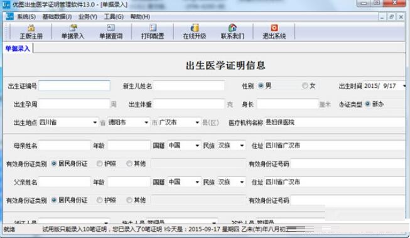Minimize the inner document window
The width and height of the screenshot is (410, 238).
click(x=382, y=17)
